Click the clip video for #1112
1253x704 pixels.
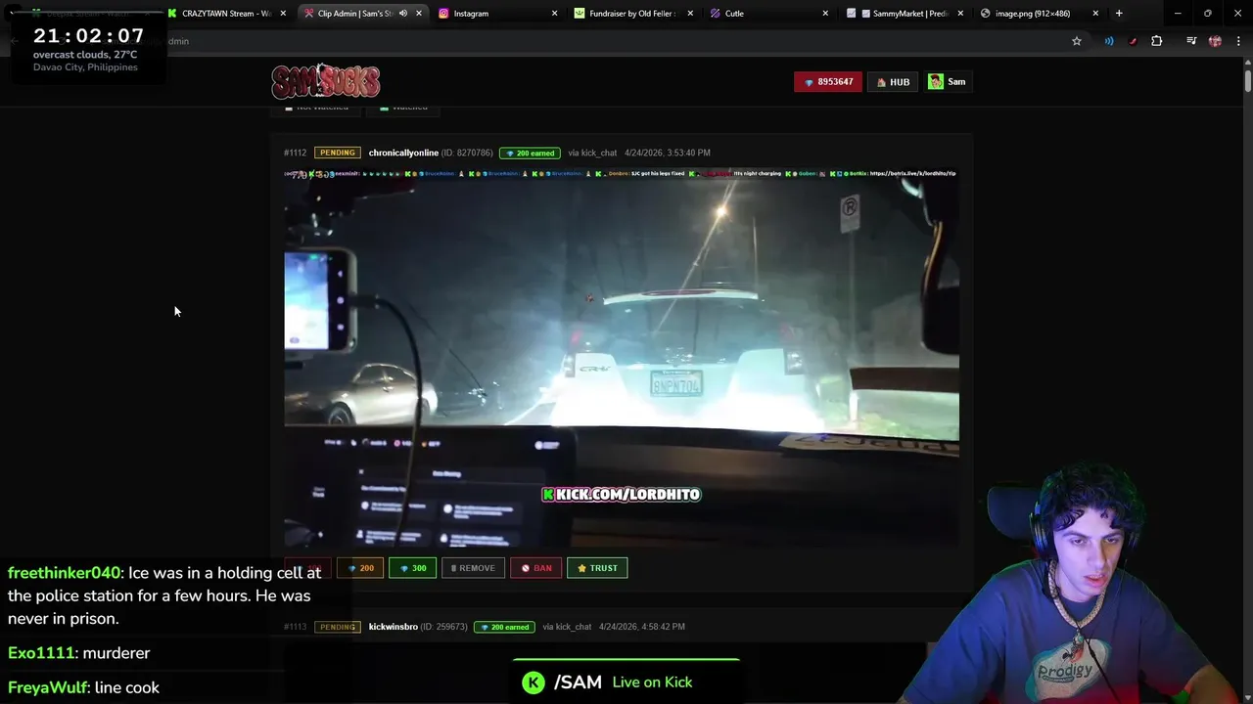[x=622, y=358]
